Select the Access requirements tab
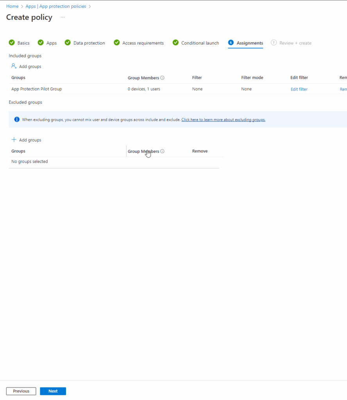 143,43
